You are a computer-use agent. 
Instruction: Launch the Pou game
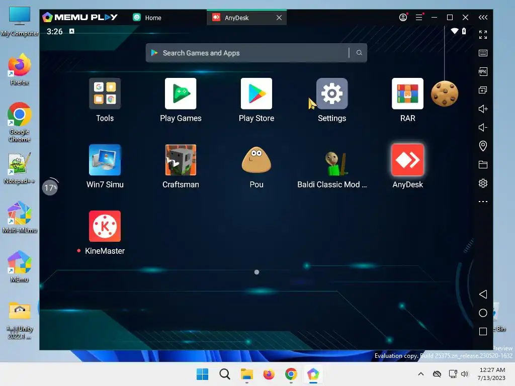[256, 160]
